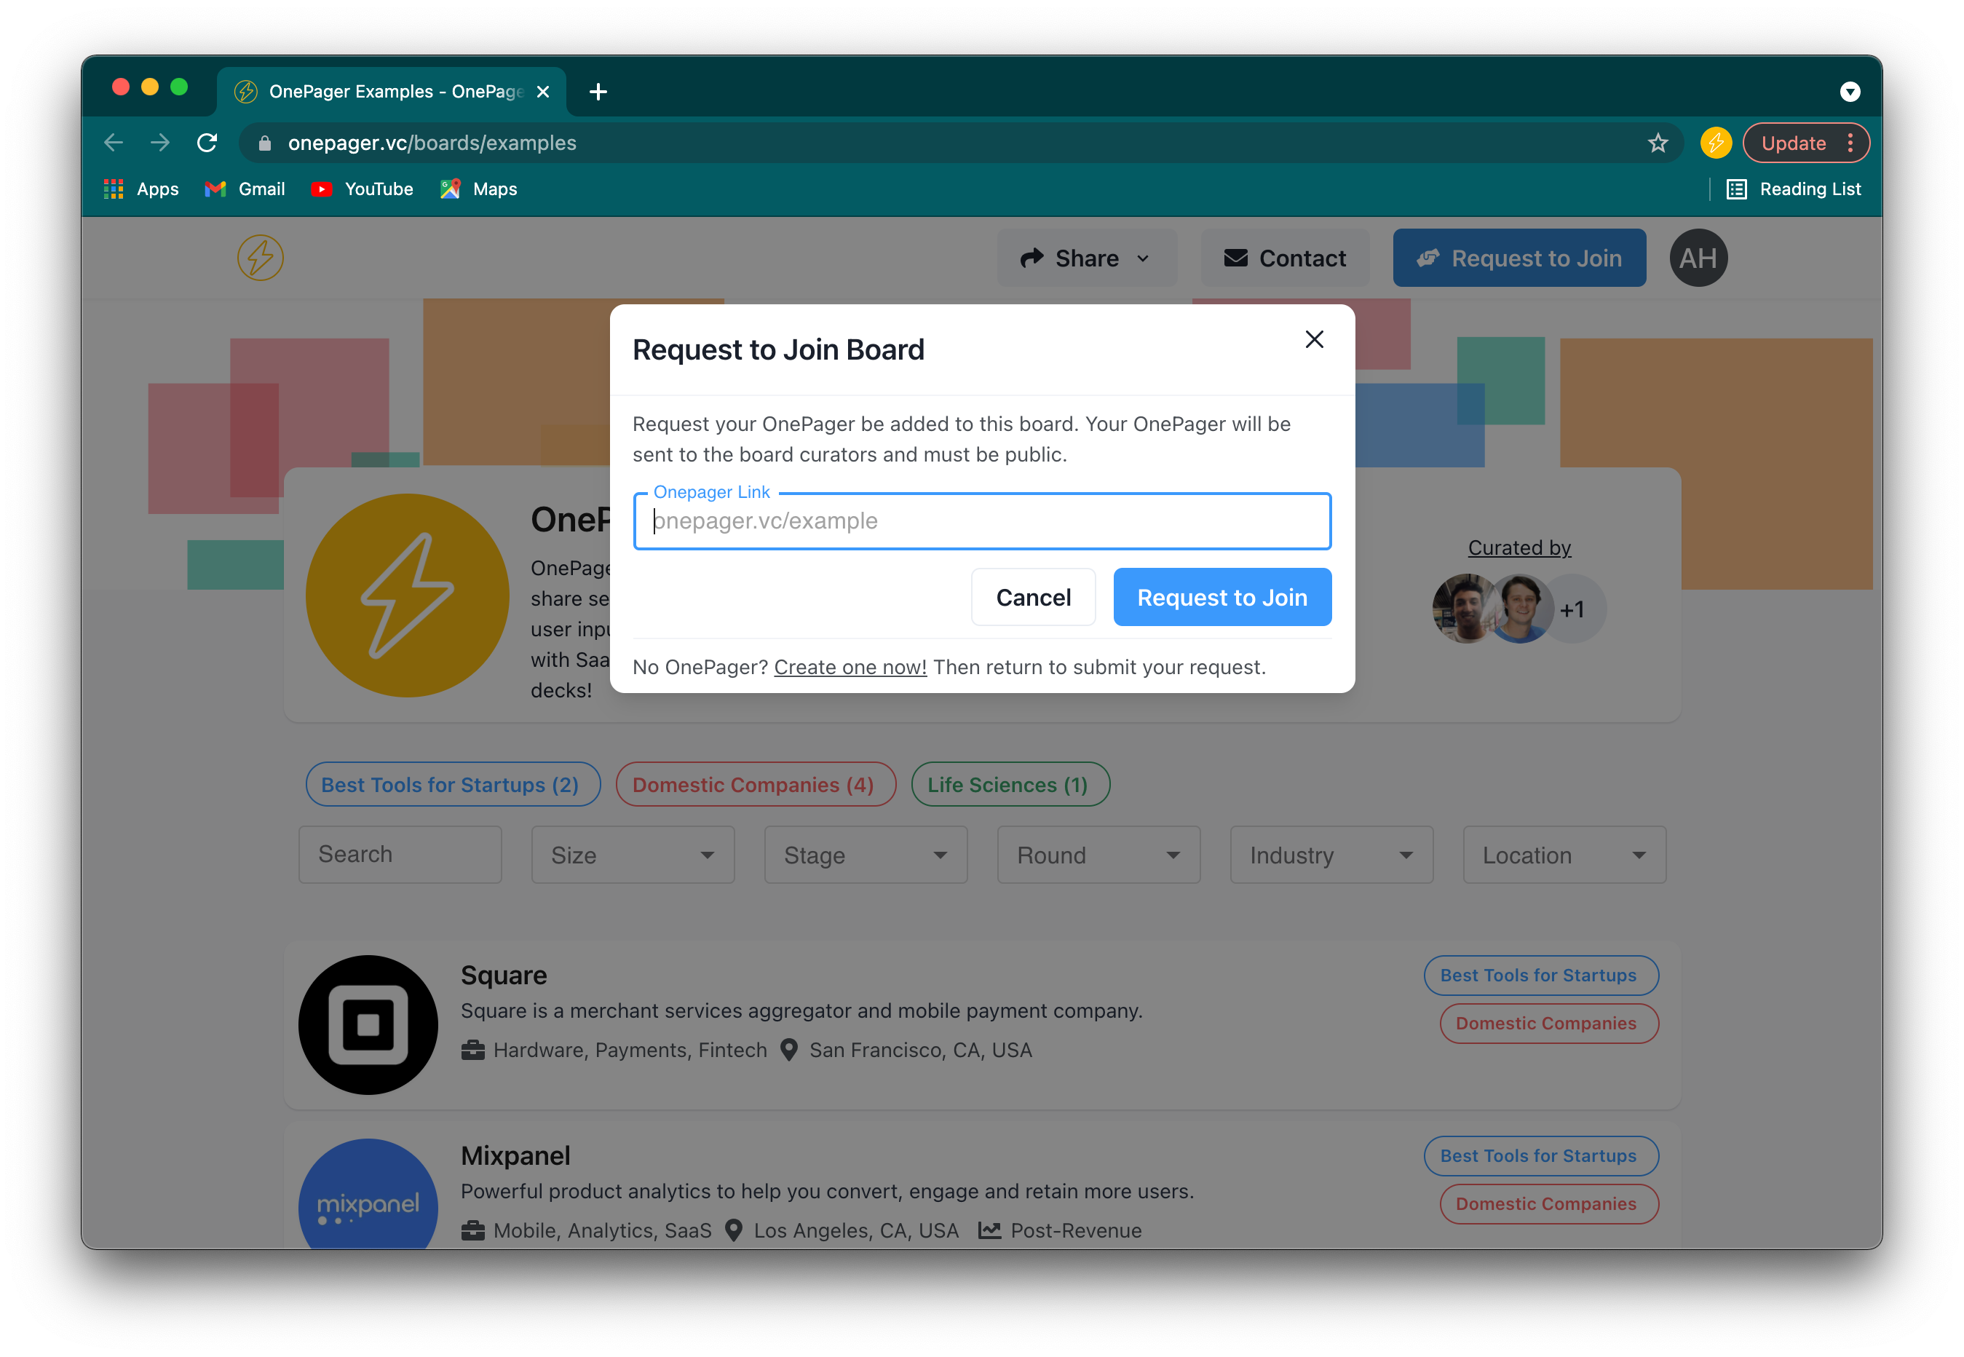Open a new browser tab
Viewport: 1964px width, 1357px height.
[598, 92]
